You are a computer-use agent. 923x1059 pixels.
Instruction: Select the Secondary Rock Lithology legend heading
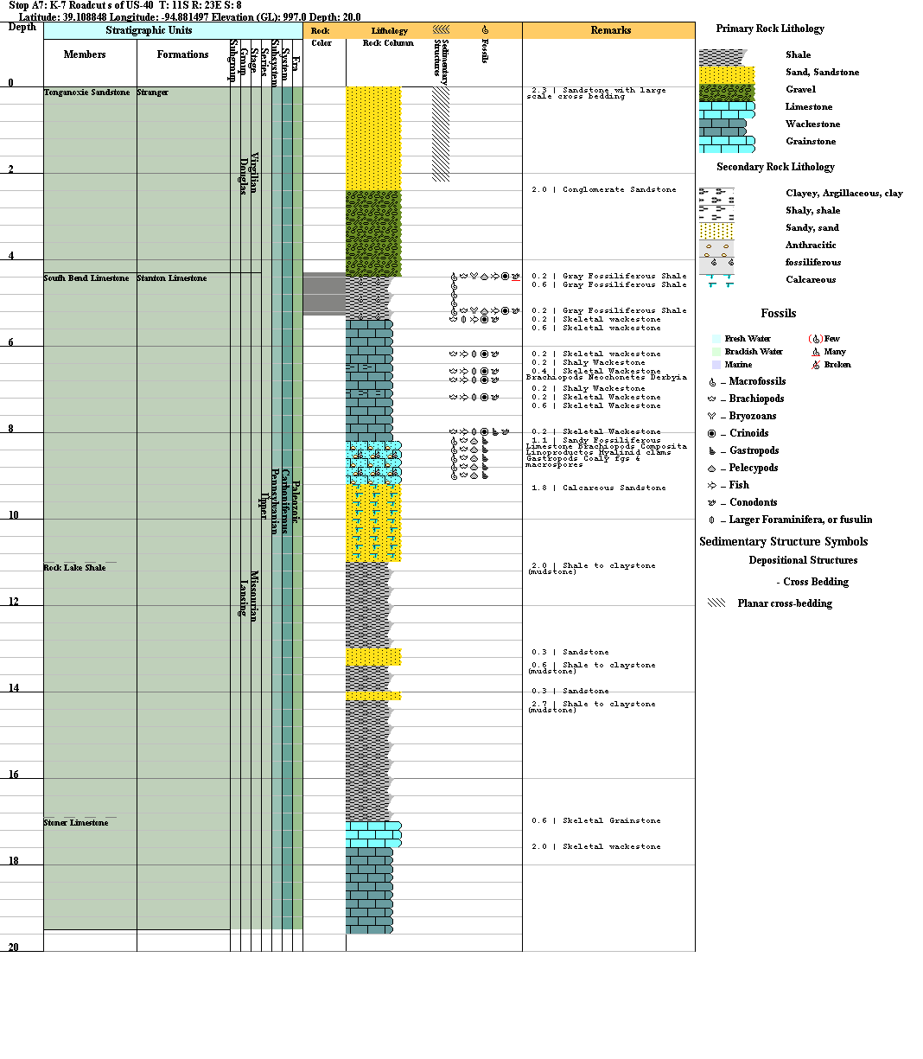(x=775, y=167)
